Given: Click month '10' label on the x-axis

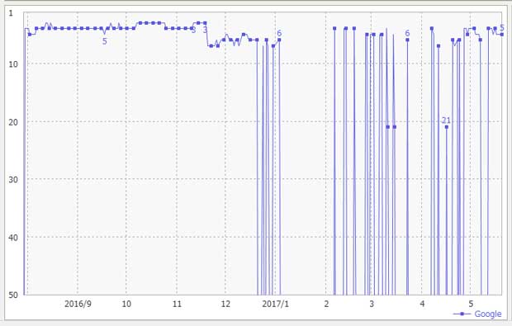Looking at the screenshot, I should point(126,305).
